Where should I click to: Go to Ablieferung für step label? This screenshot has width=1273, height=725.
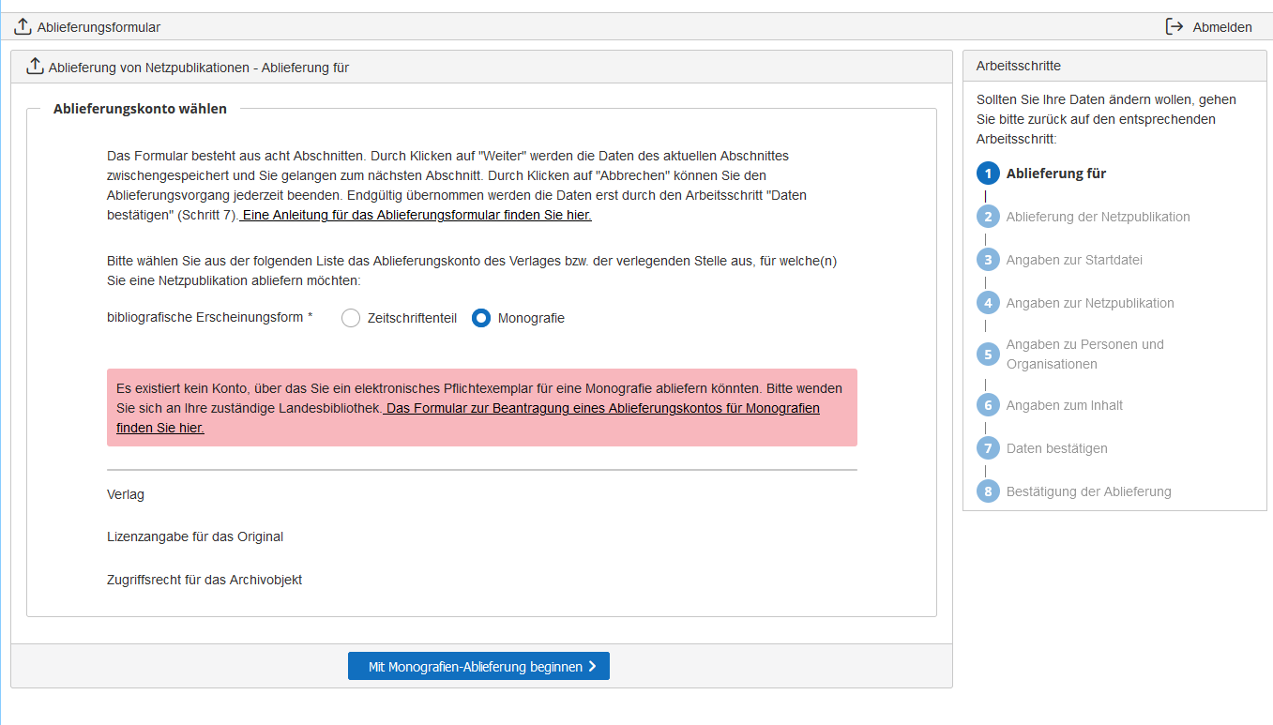pos(1056,174)
